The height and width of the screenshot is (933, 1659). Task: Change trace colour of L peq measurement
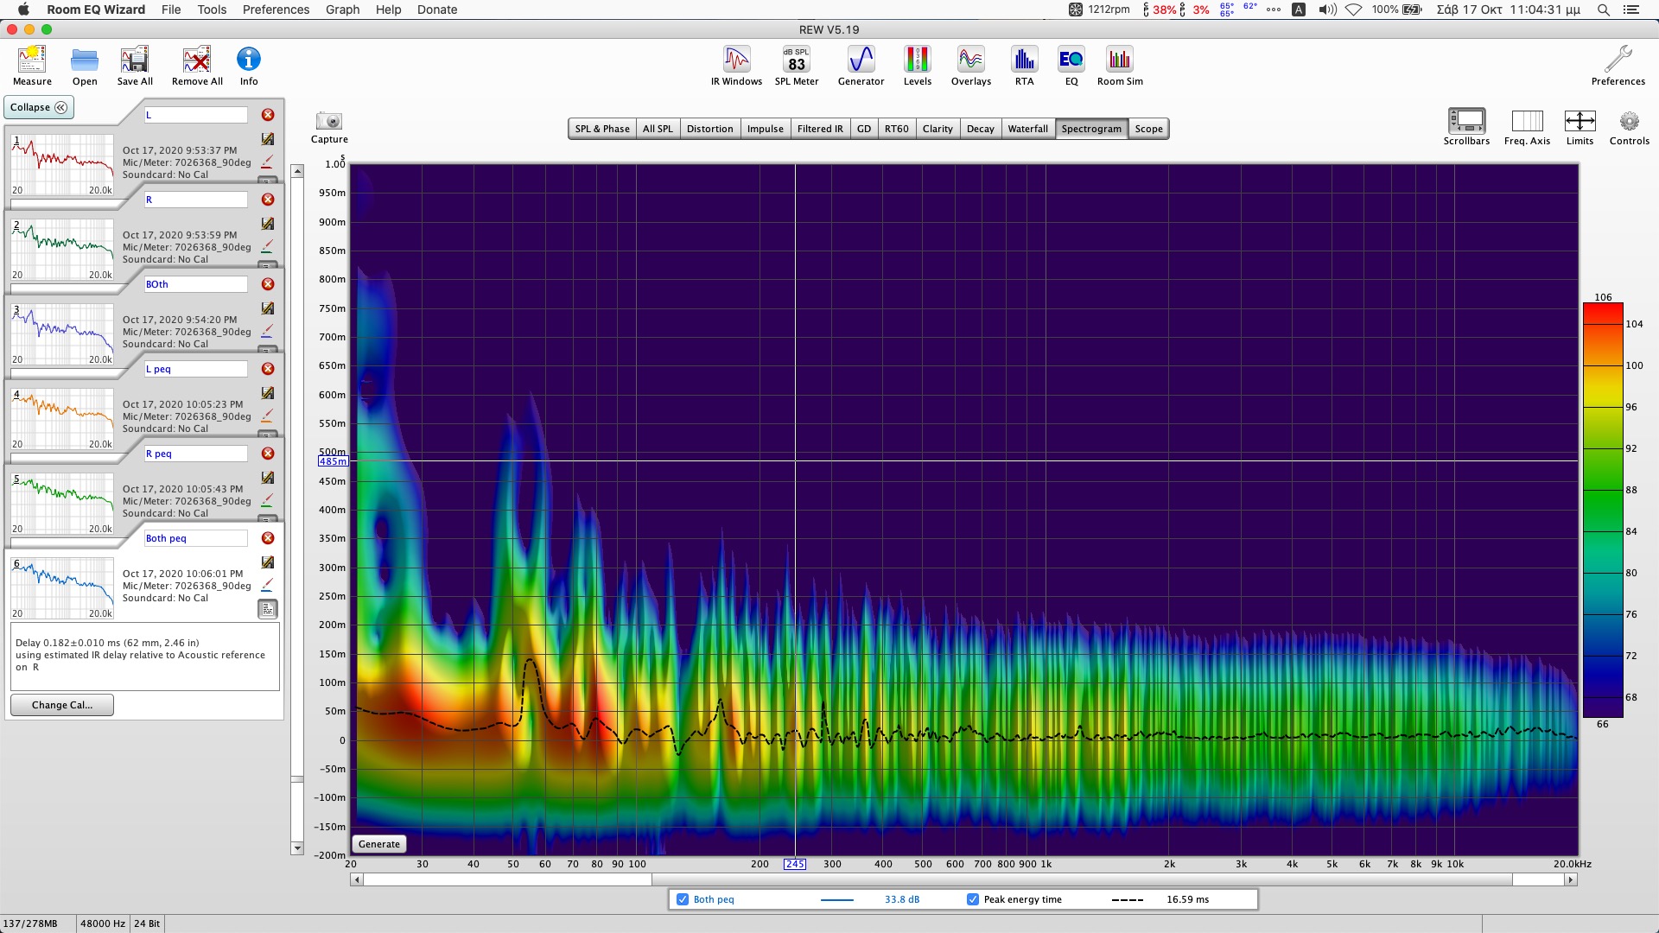(267, 416)
